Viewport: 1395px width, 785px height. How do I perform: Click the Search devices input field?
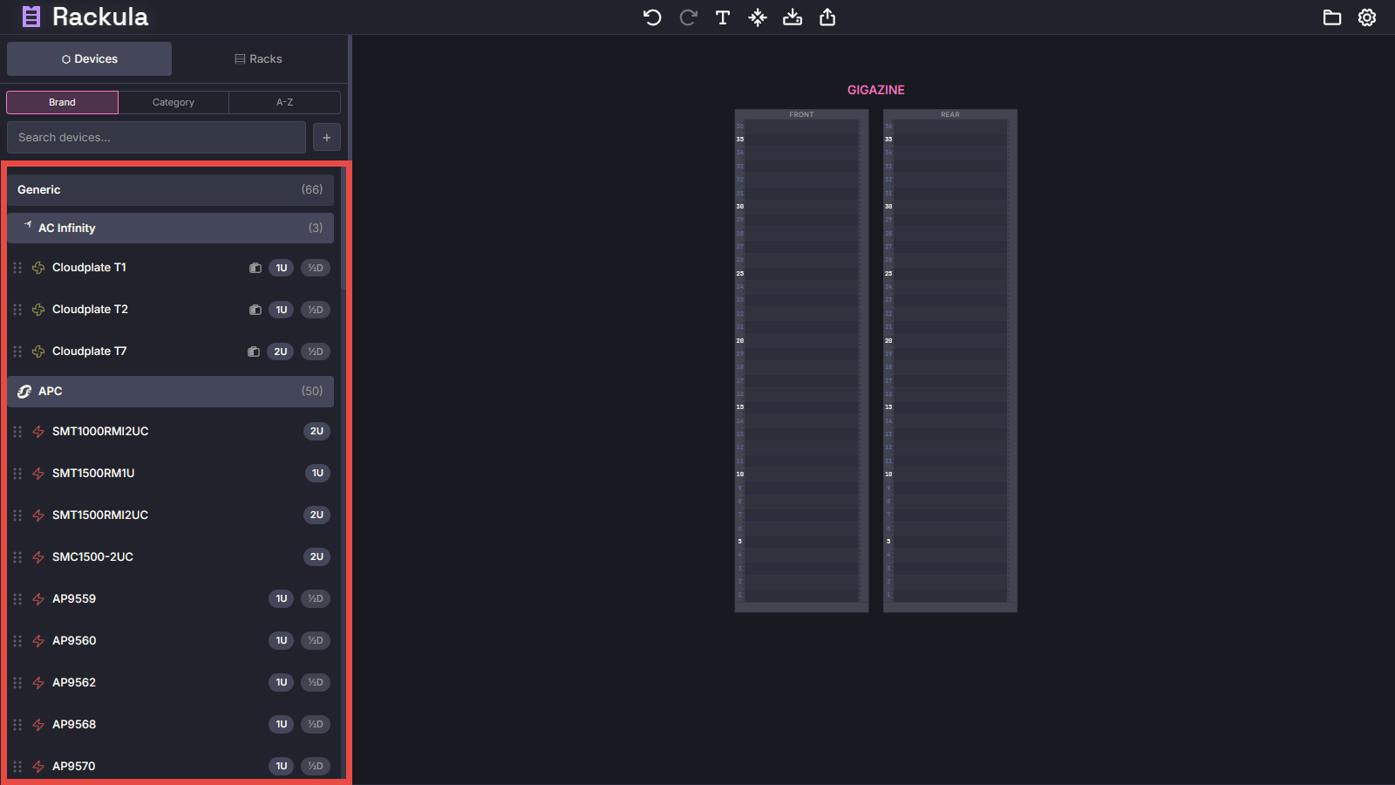[x=156, y=137]
